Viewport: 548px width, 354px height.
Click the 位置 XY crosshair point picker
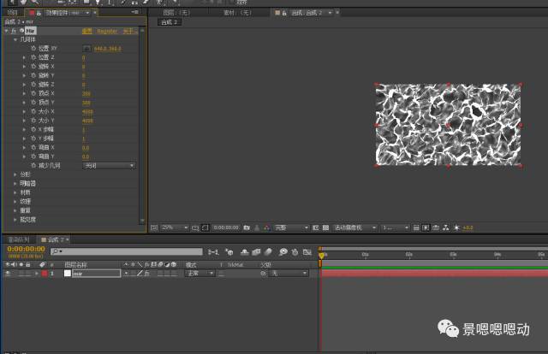(x=86, y=49)
